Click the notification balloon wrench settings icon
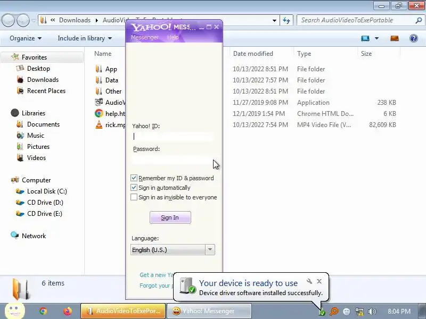426x319 pixels. (309, 281)
